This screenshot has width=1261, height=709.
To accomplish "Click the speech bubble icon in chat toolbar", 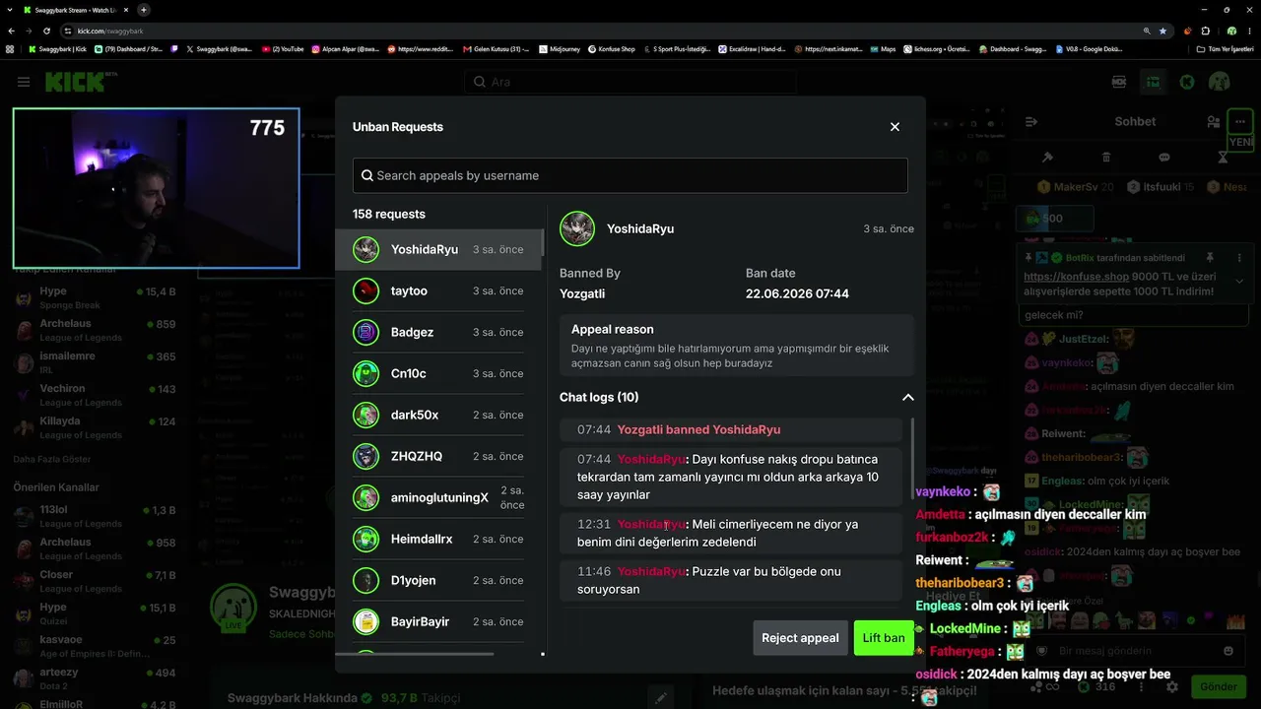I will coord(1164,158).
